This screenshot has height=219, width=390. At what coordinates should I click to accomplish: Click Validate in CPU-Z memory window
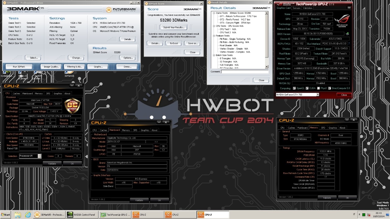coord(327,198)
